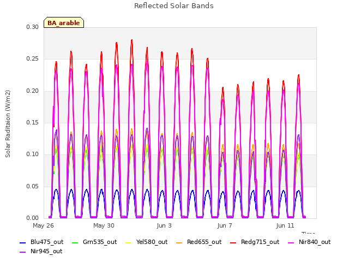
Task: Click the green Grn535_out legend line marker
Action: point(75,243)
